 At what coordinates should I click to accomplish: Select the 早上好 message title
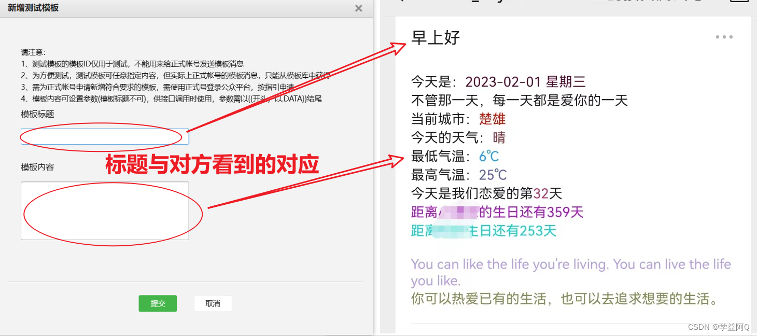(x=436, y=37)
